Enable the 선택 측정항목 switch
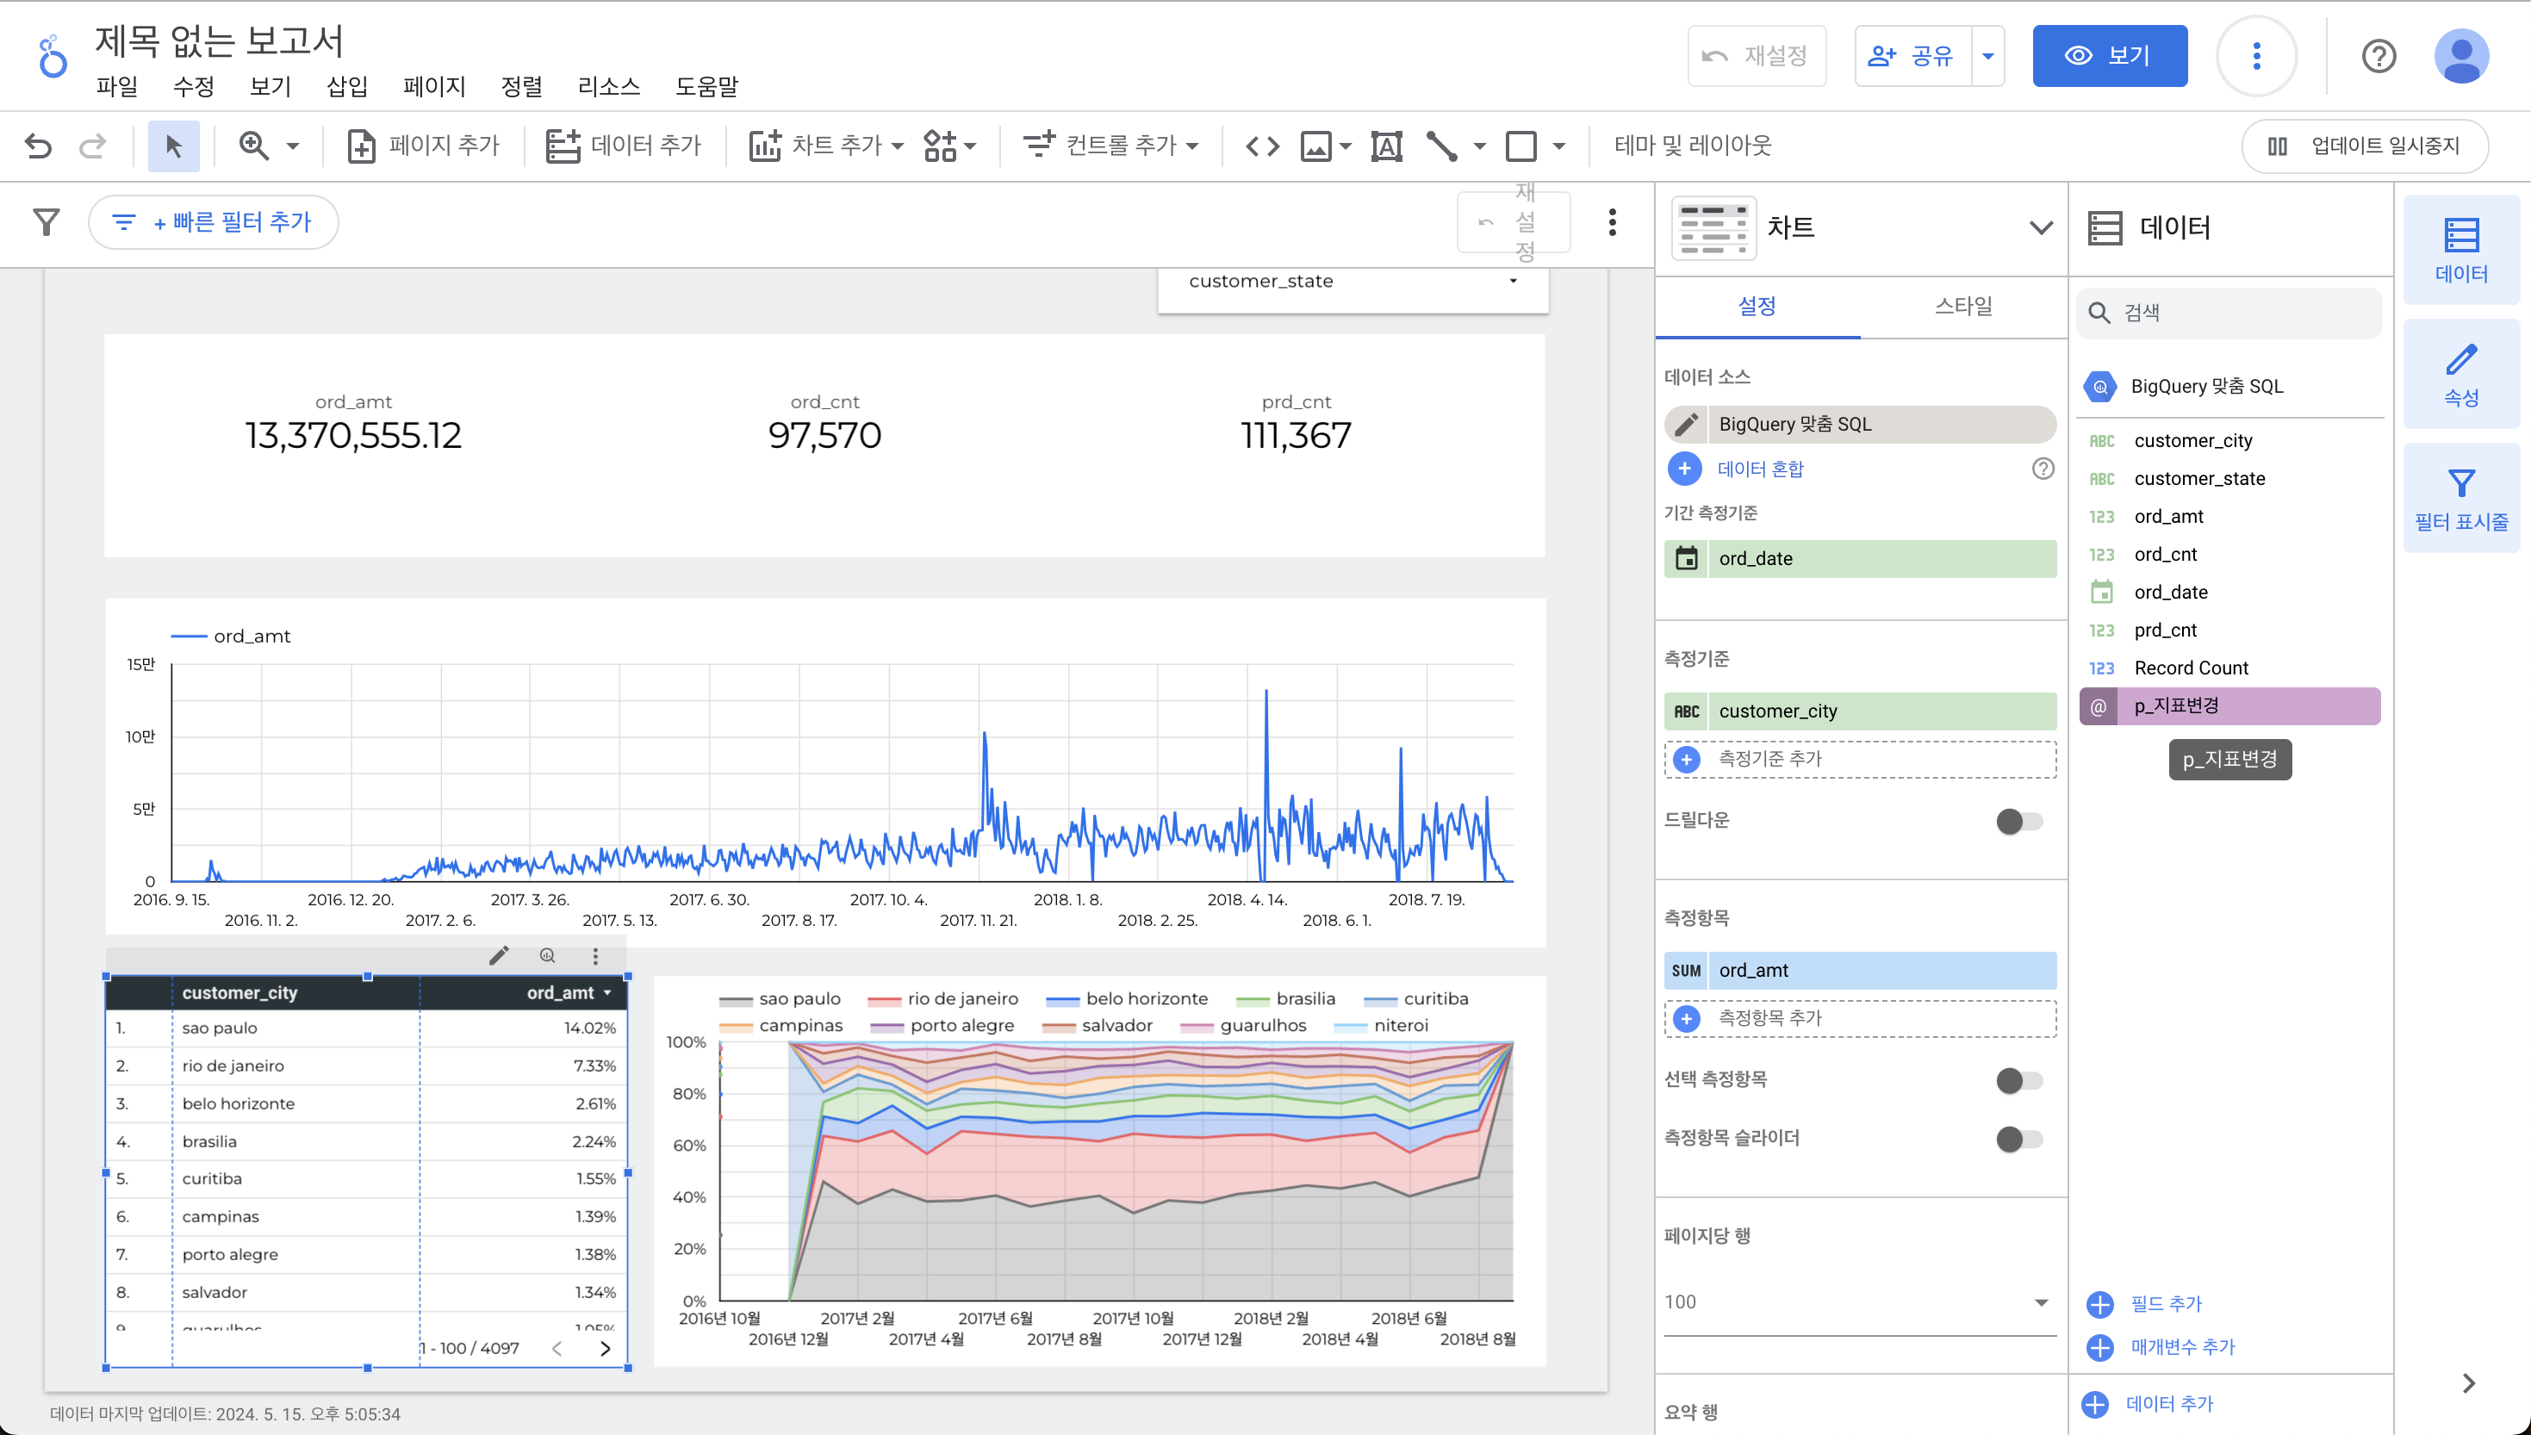This screenshot has height=1435, width=2531. pyautogui.click(x=2018, y=1080)
